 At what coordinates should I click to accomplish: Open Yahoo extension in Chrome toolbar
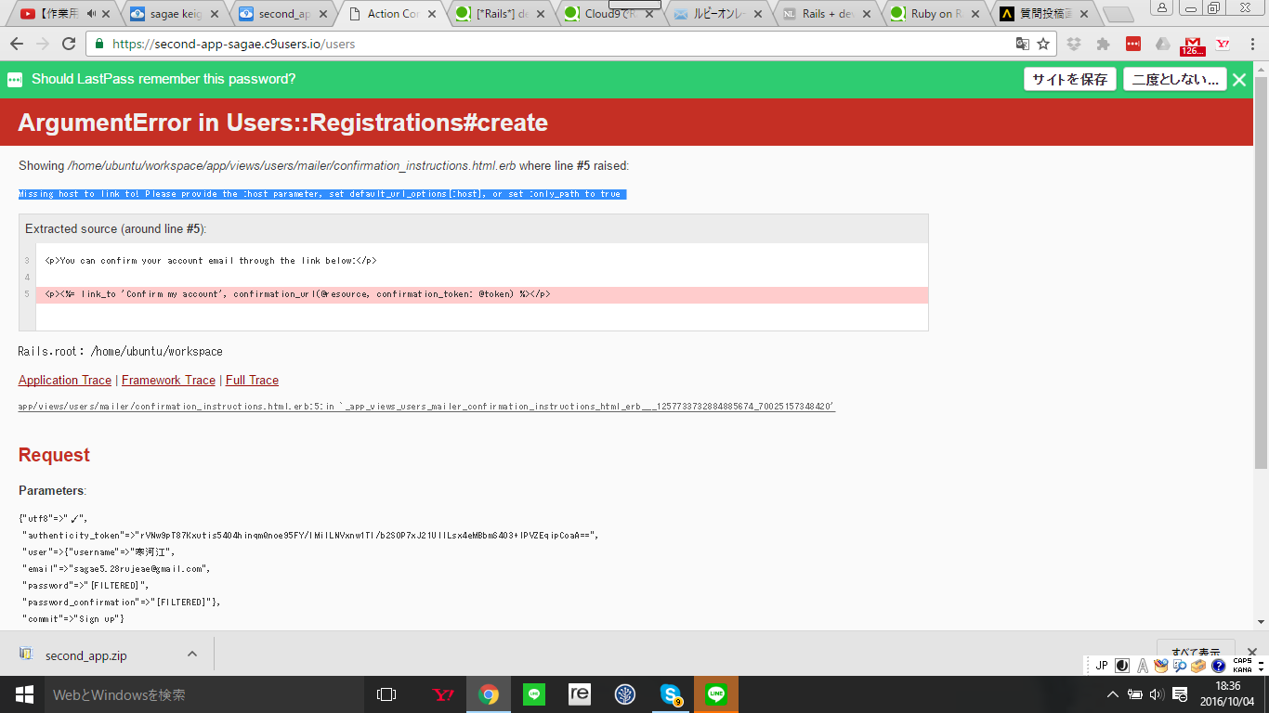pyautogui.click(x=1223, y=44)
